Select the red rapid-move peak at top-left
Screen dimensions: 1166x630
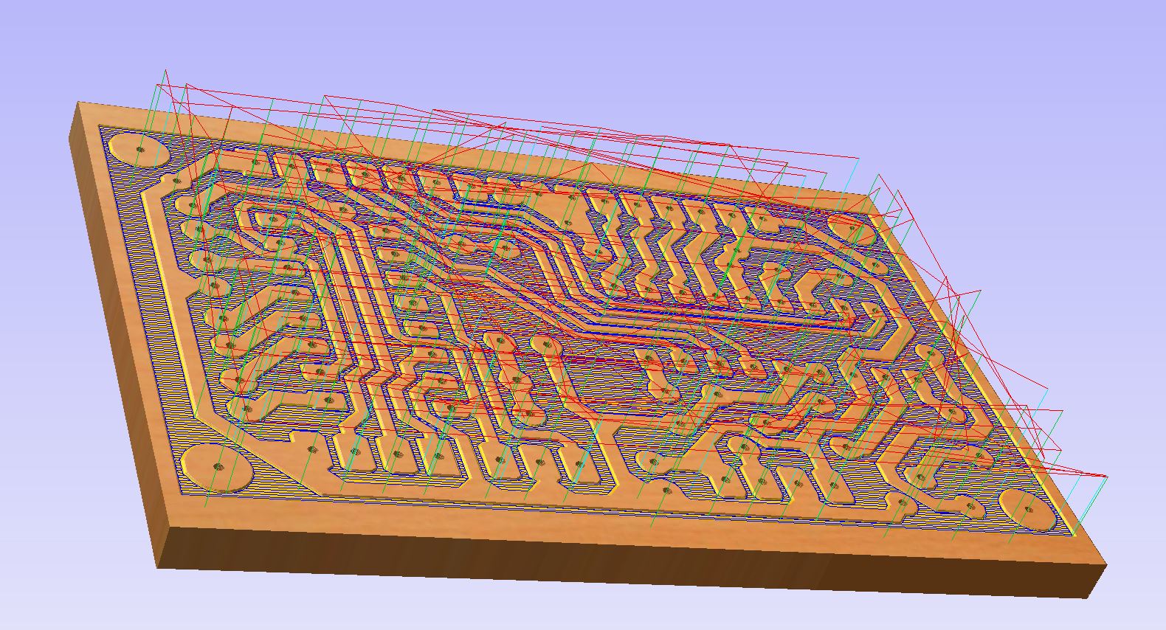click(x=165, y=71)
